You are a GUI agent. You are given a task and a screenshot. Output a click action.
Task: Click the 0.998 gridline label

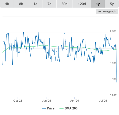point(113,79)
